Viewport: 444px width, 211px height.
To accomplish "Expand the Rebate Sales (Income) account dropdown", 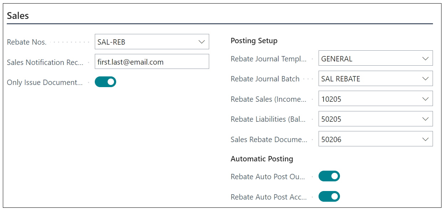I will tap(425, 99).
